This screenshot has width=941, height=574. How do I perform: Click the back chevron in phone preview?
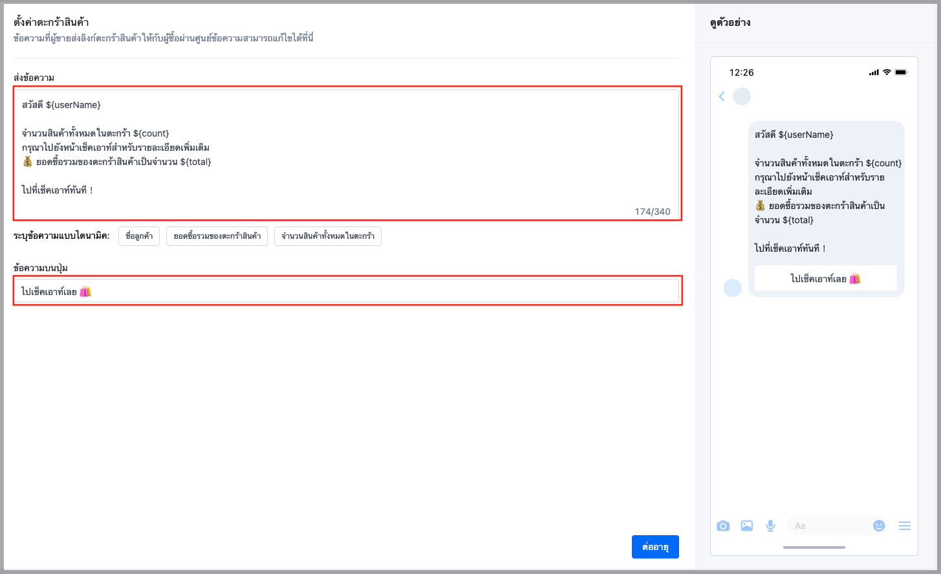pyautogui.click(x=722, y=96)
